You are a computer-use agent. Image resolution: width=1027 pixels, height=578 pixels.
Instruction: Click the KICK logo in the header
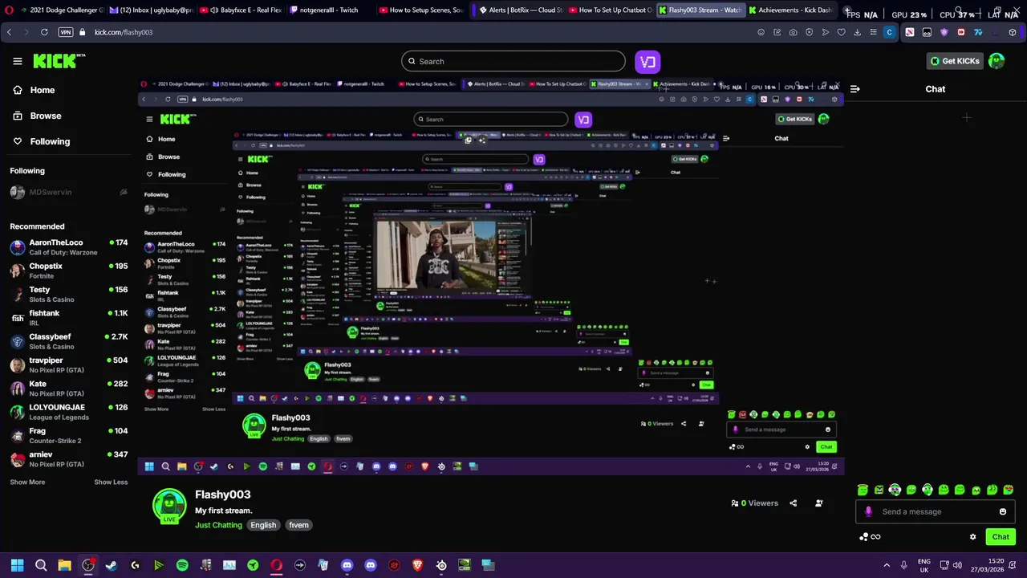click(59, 61)
